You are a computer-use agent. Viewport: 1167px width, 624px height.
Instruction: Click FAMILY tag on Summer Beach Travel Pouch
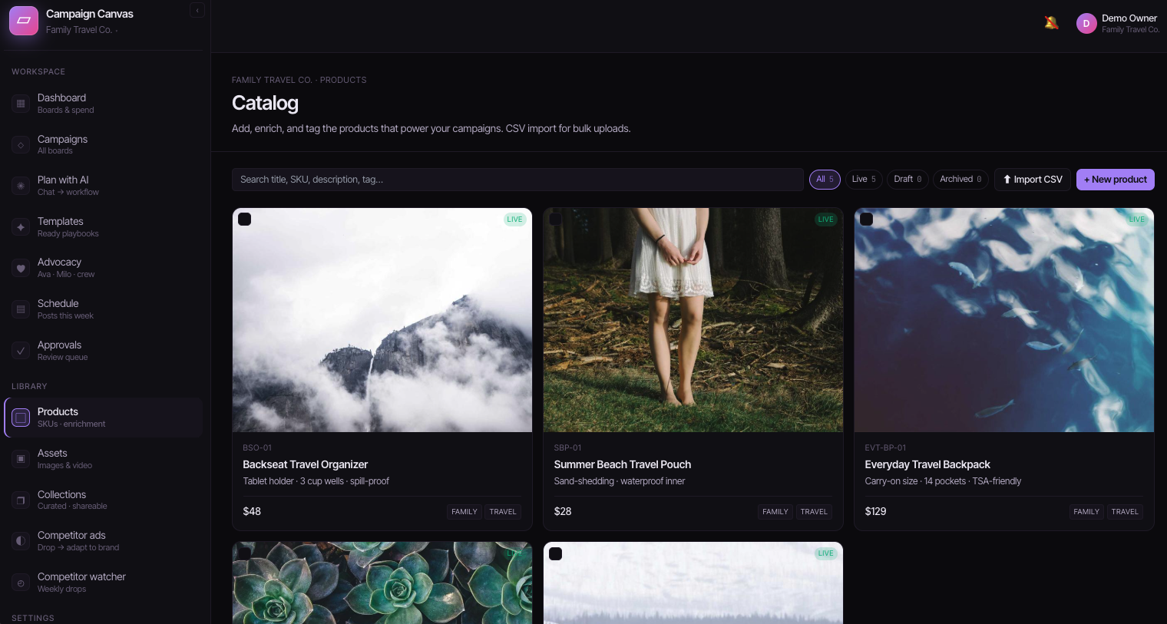[775, 512]
